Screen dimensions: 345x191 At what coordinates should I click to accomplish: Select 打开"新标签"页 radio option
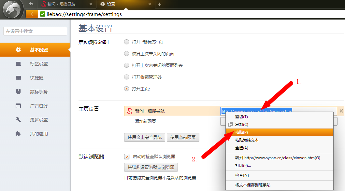(126, 42)
